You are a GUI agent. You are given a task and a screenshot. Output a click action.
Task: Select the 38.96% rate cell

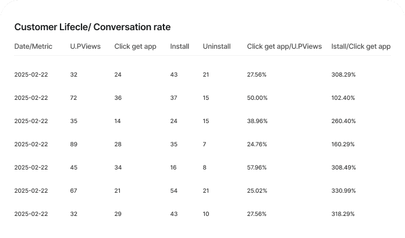(x=257, y=121)
